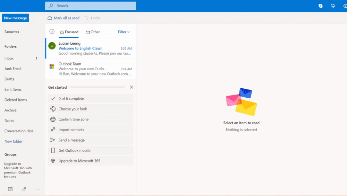The width and height of the screenshot is (347, 196).
Task: Open the People icon at sidebar bottom
Action: (24, 189)
